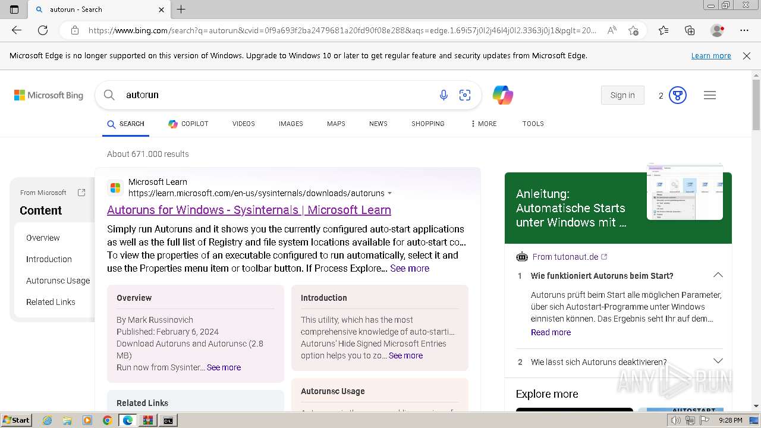Expand Wie lässt sich Autoruns deaktivieren
Viewport: 761px width, 428px height.
tap(718, 361)
